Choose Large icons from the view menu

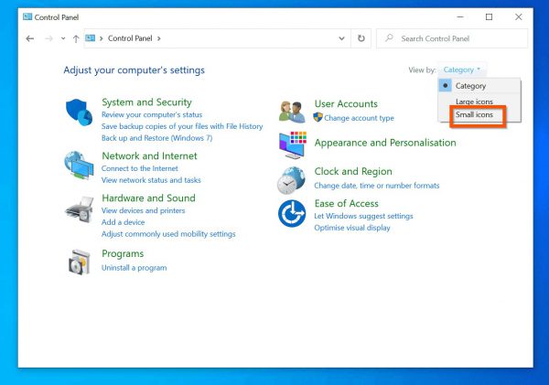[x=474, y=101]
